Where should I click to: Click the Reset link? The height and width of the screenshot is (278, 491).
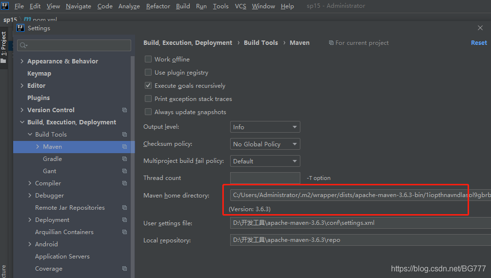point(479,42)
